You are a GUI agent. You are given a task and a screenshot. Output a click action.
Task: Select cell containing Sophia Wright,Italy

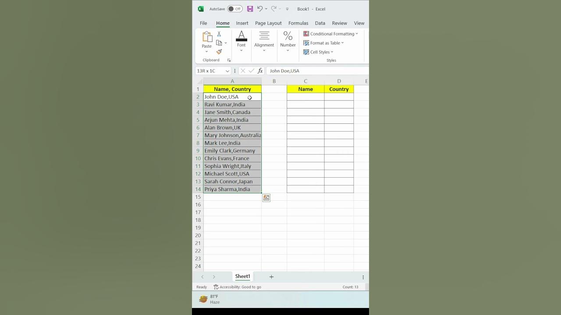pyautogui.click(x=232, y=166)
